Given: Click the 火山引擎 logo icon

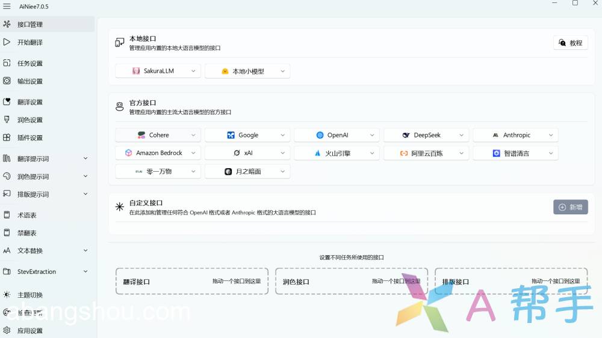Looking at the screenshot, I should (318, 153).
